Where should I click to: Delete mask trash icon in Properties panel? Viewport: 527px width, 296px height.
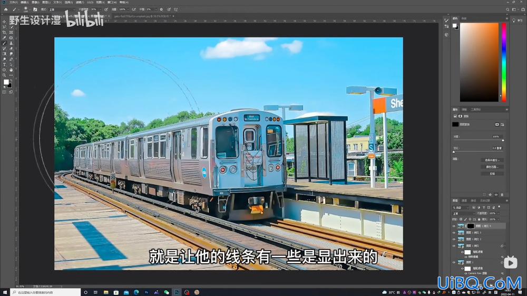[x=502, y=194]
